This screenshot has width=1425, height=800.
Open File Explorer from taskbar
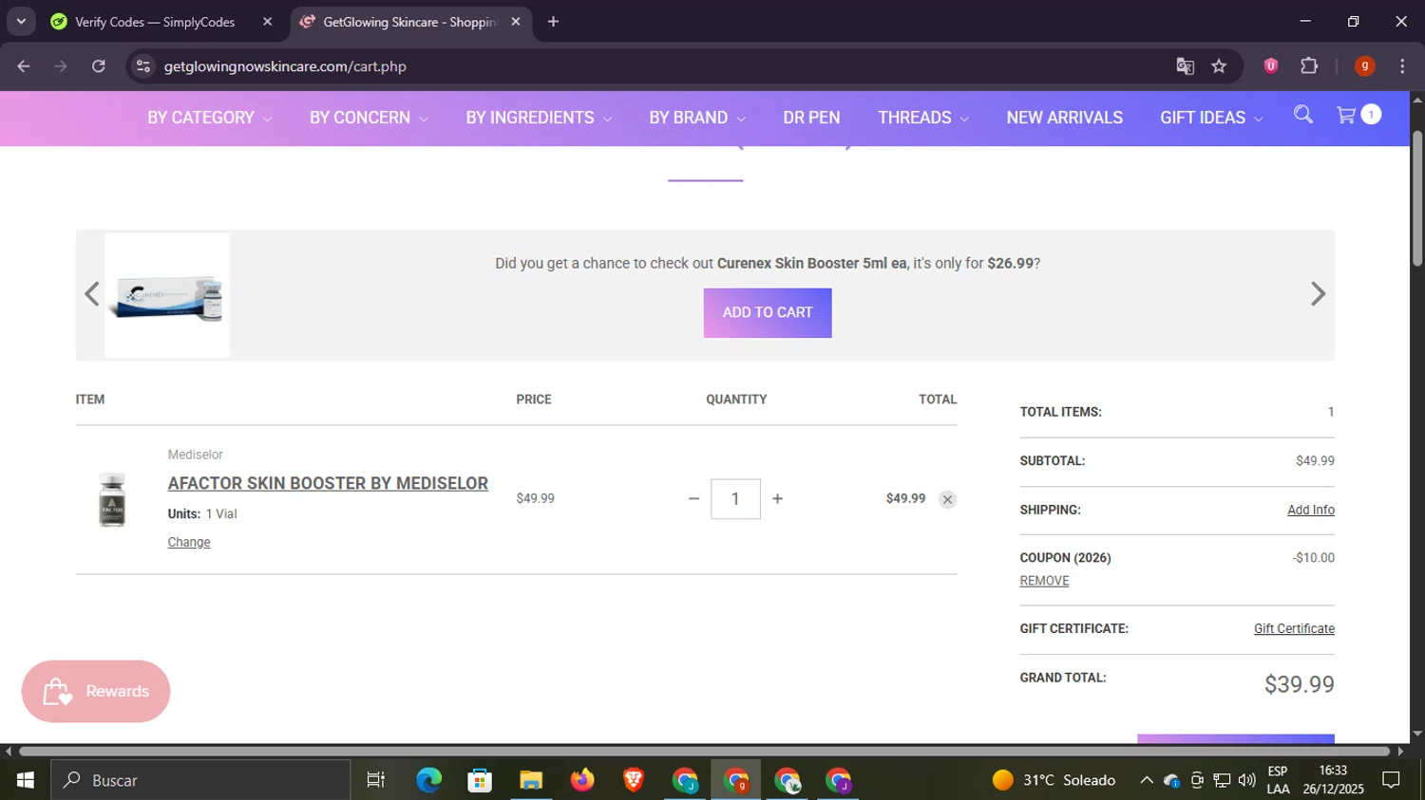click(x=530, y=780)
